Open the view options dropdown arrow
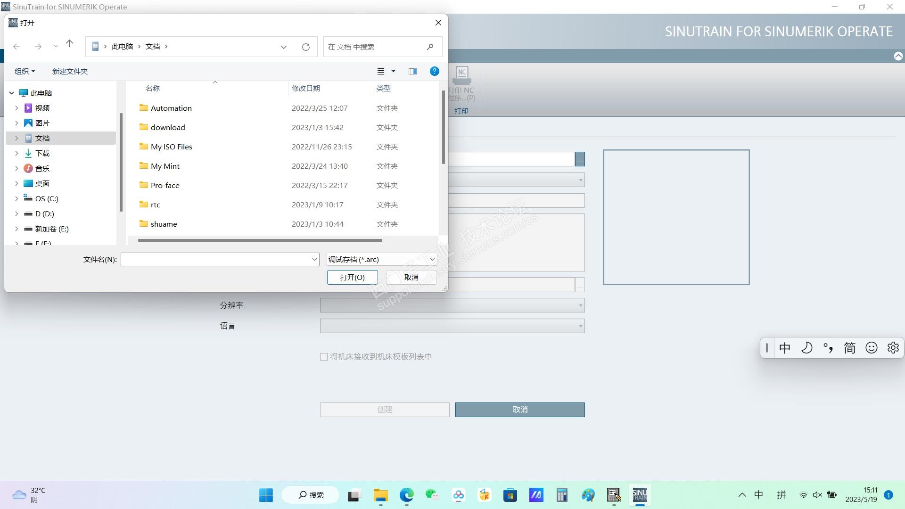Image resolution: width=905 pixels, height=509 pixels. [x=393, y=71]
